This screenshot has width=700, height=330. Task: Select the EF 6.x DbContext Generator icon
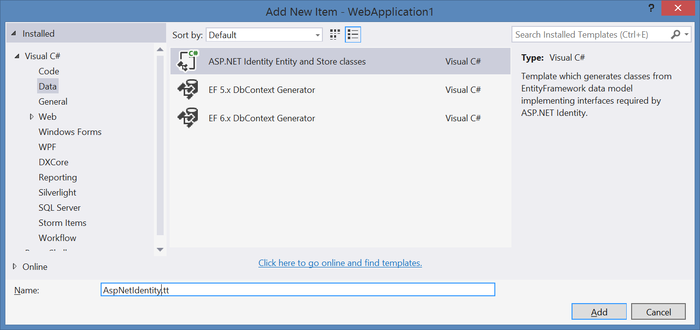pyautogui.click(x=188, y=118)
